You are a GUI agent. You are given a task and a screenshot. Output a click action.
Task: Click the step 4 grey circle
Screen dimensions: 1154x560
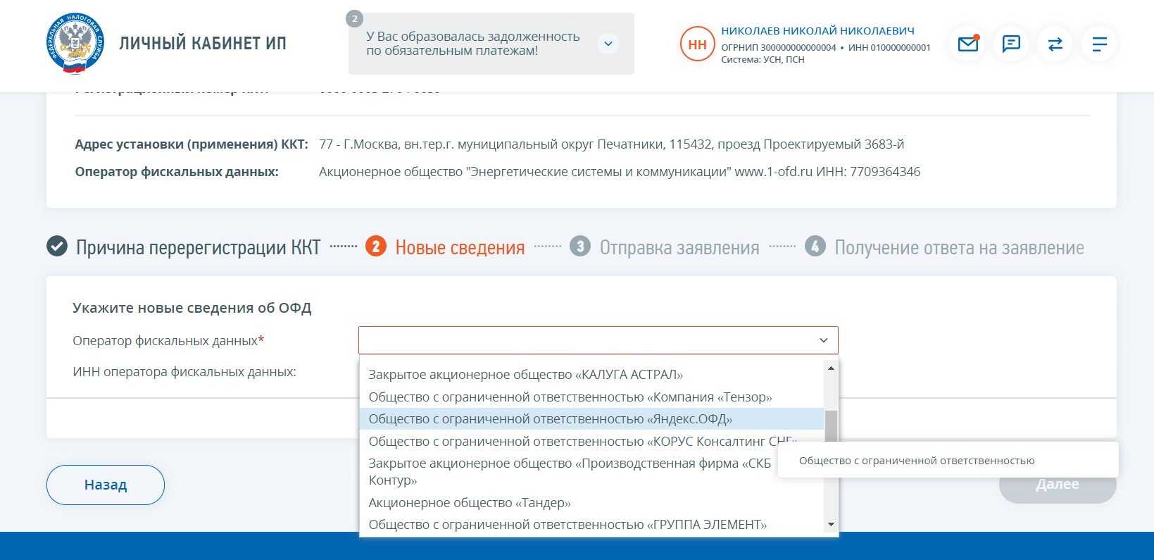tap(815, 247)
